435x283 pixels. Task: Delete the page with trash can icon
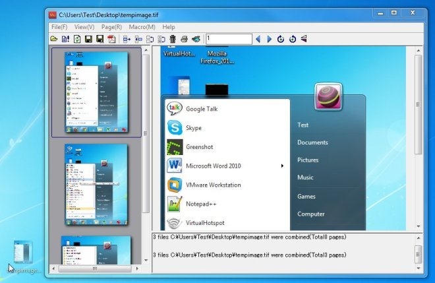[x=173, y=39]
